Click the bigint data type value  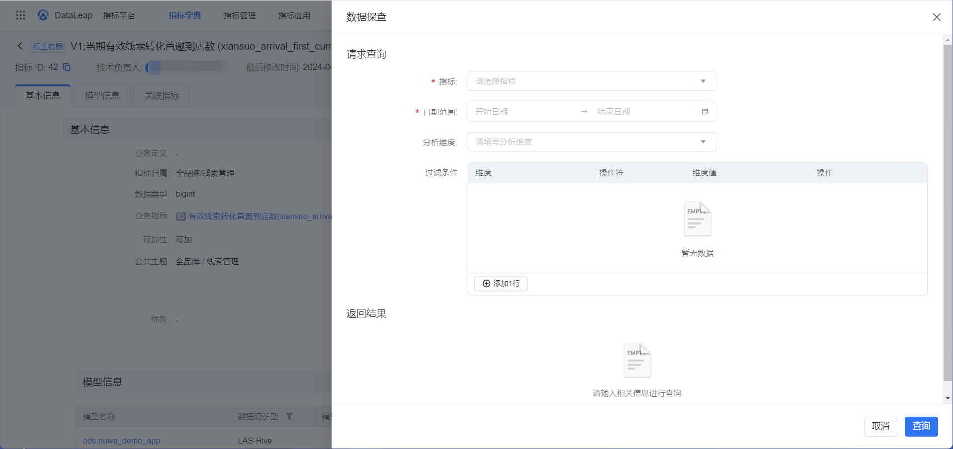[x=185, y=194]
